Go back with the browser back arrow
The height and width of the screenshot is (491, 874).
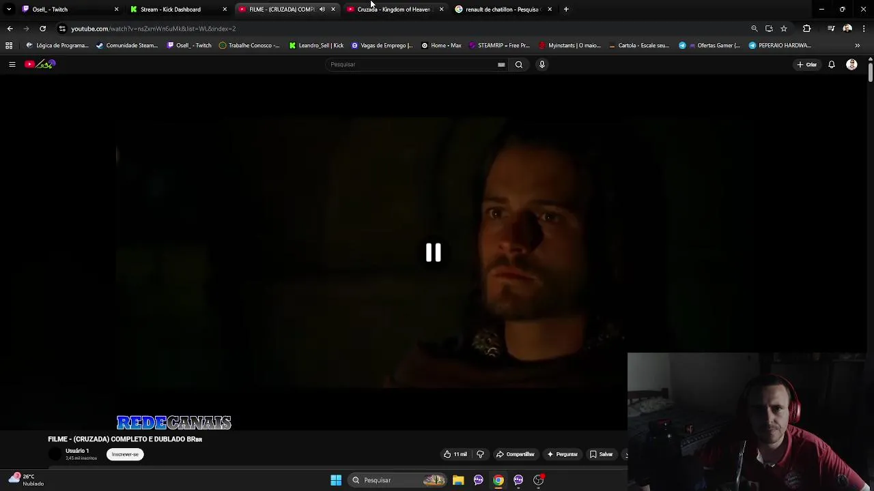point(10,29)
